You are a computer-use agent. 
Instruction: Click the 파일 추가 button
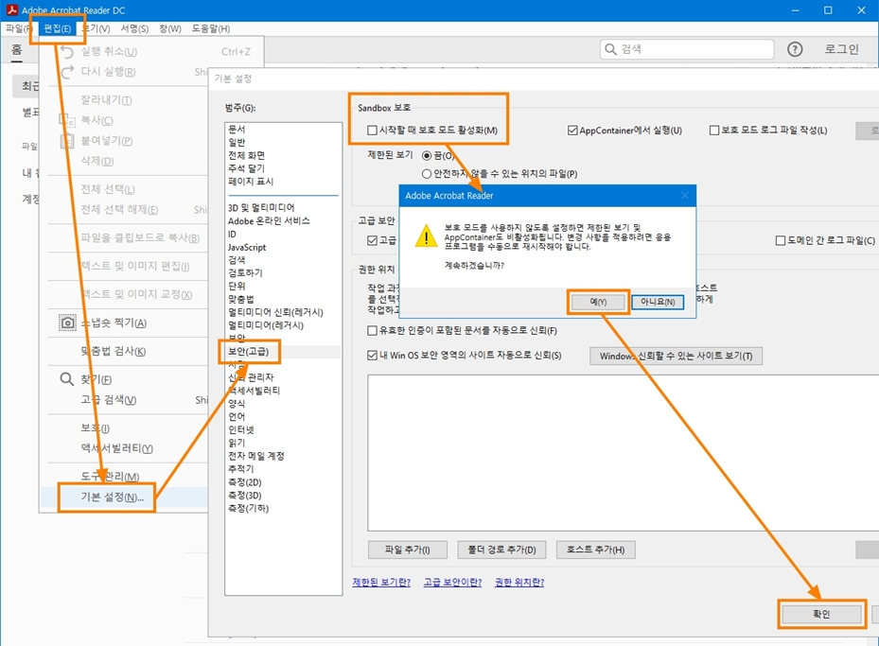pyautogui.click(x=408, y=550)
